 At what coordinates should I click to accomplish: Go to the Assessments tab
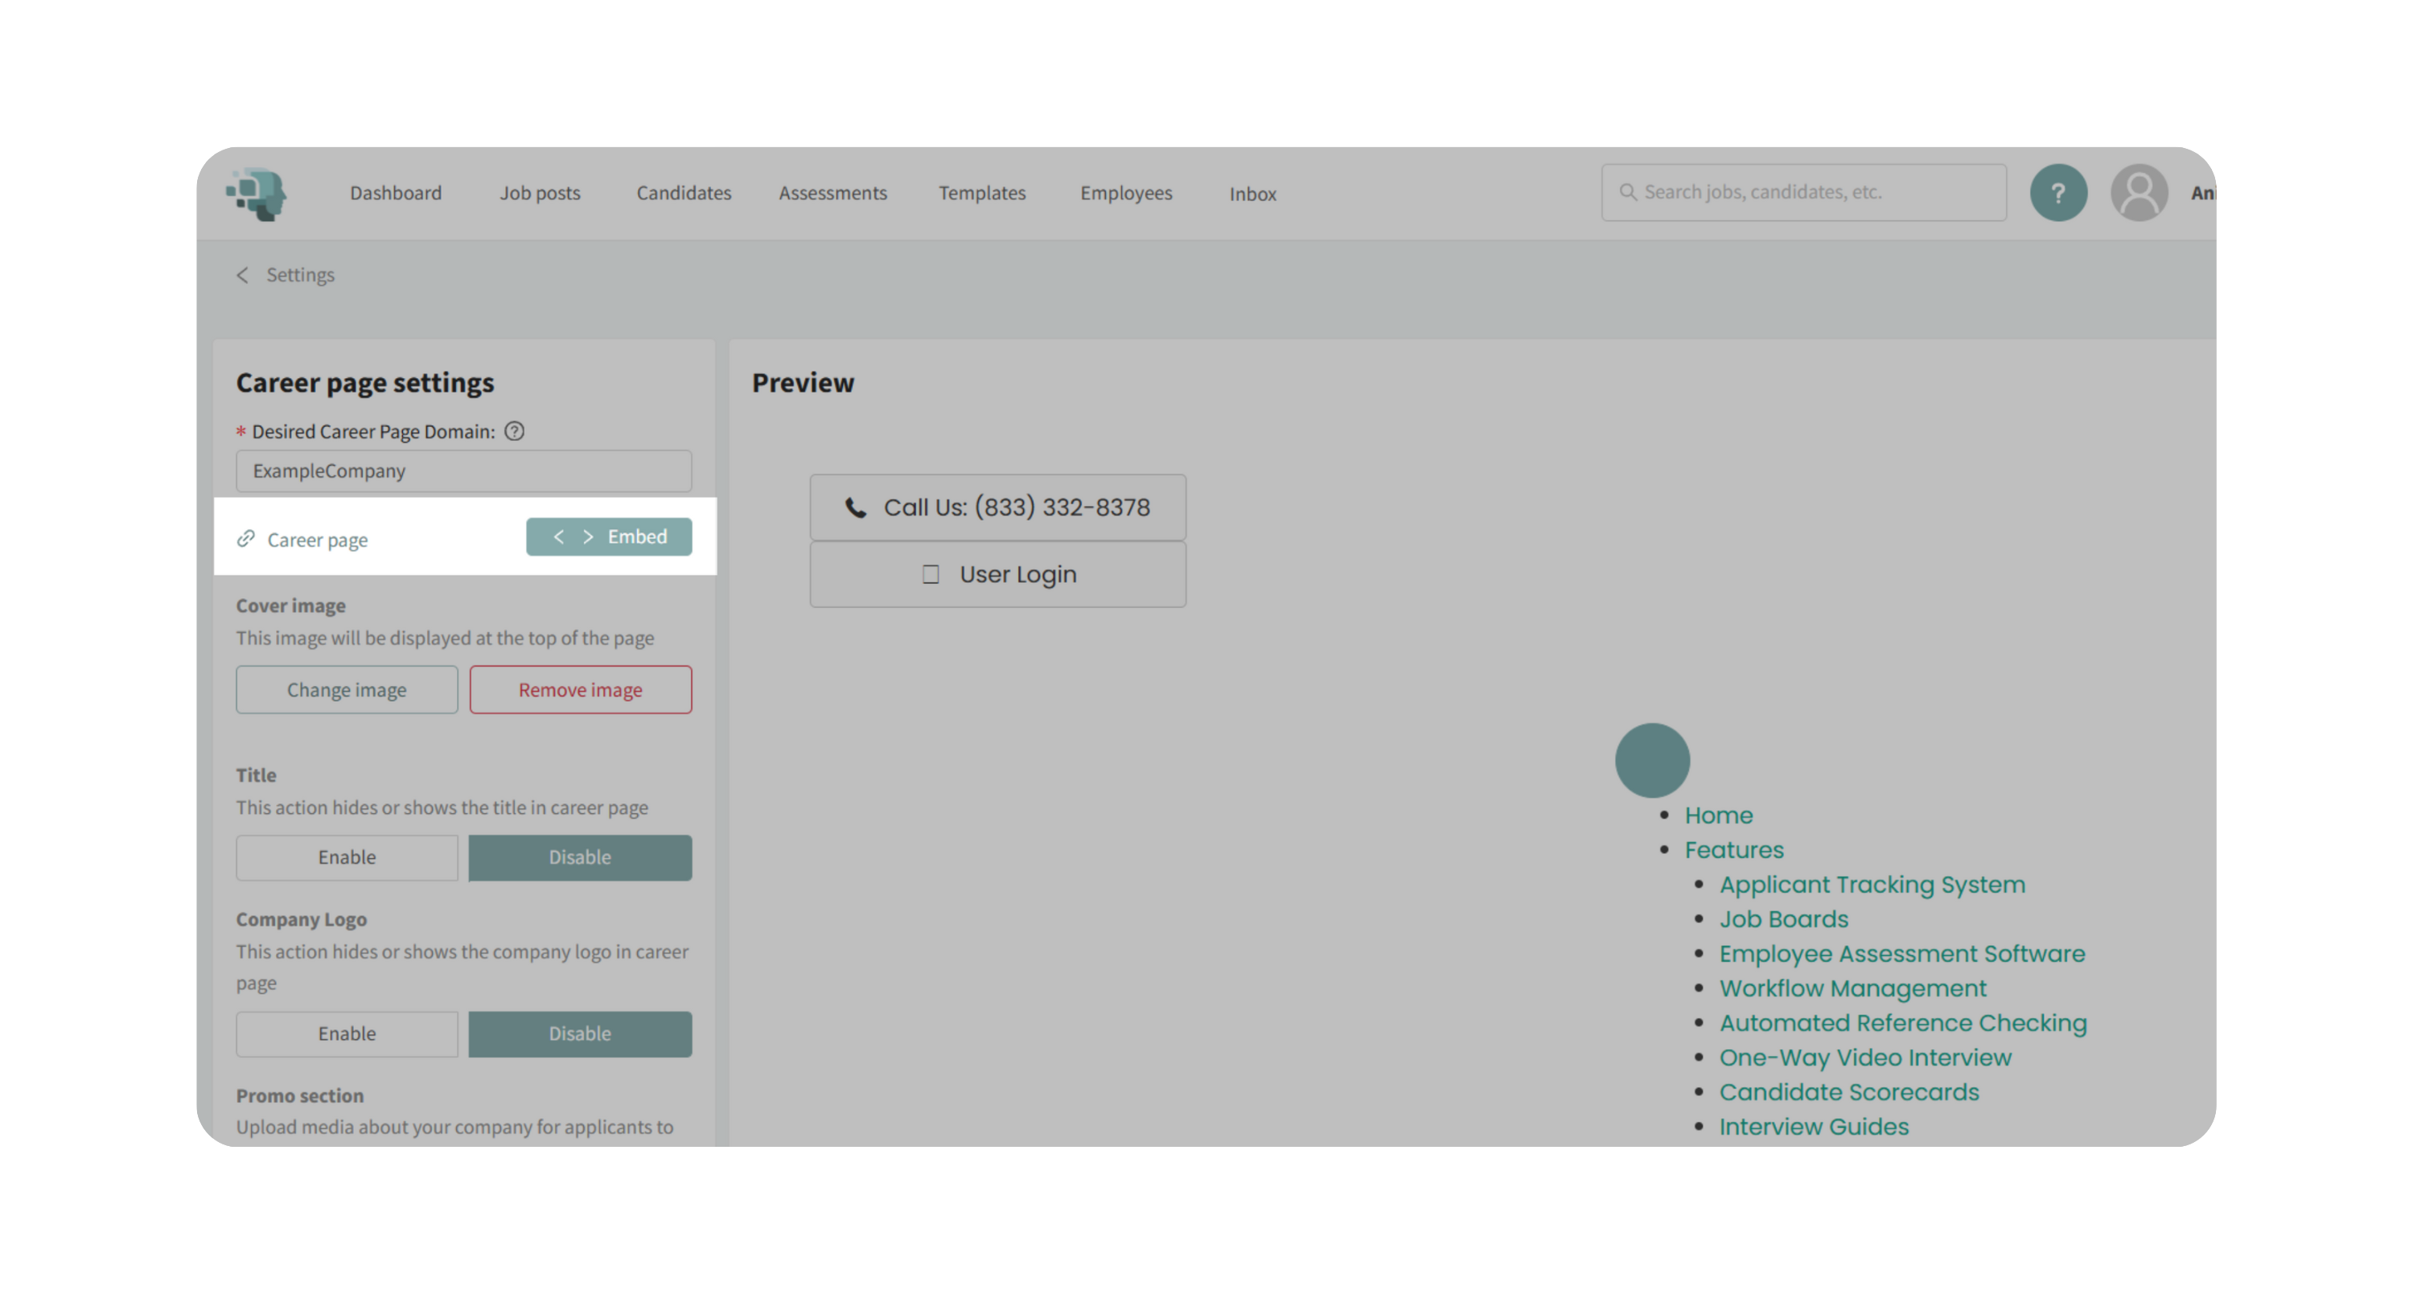[832, 193]
